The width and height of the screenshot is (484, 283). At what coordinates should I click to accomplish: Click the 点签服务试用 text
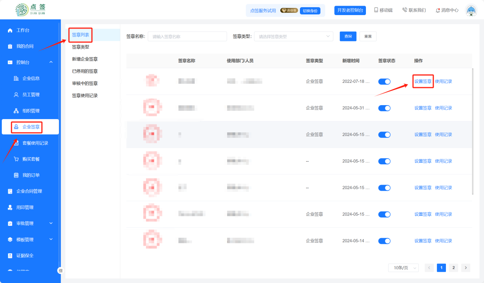click(x=263, y=11)
